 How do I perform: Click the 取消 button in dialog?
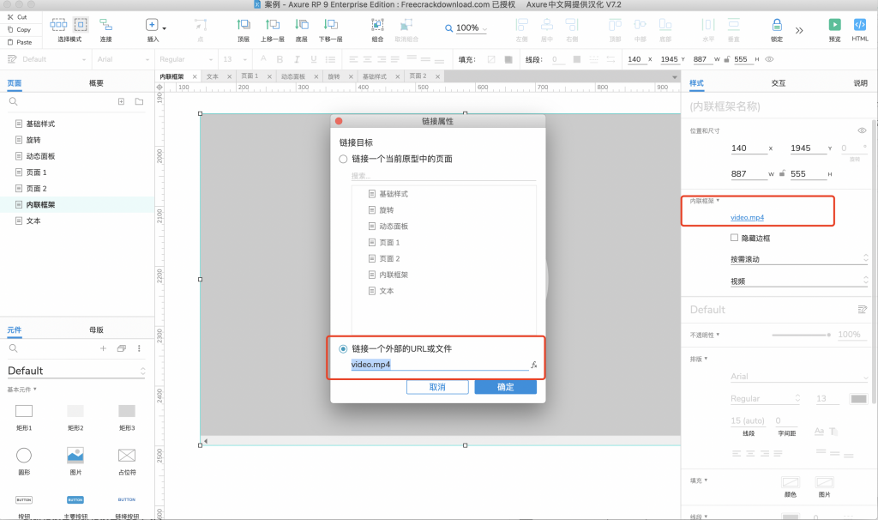click(437, 387)
